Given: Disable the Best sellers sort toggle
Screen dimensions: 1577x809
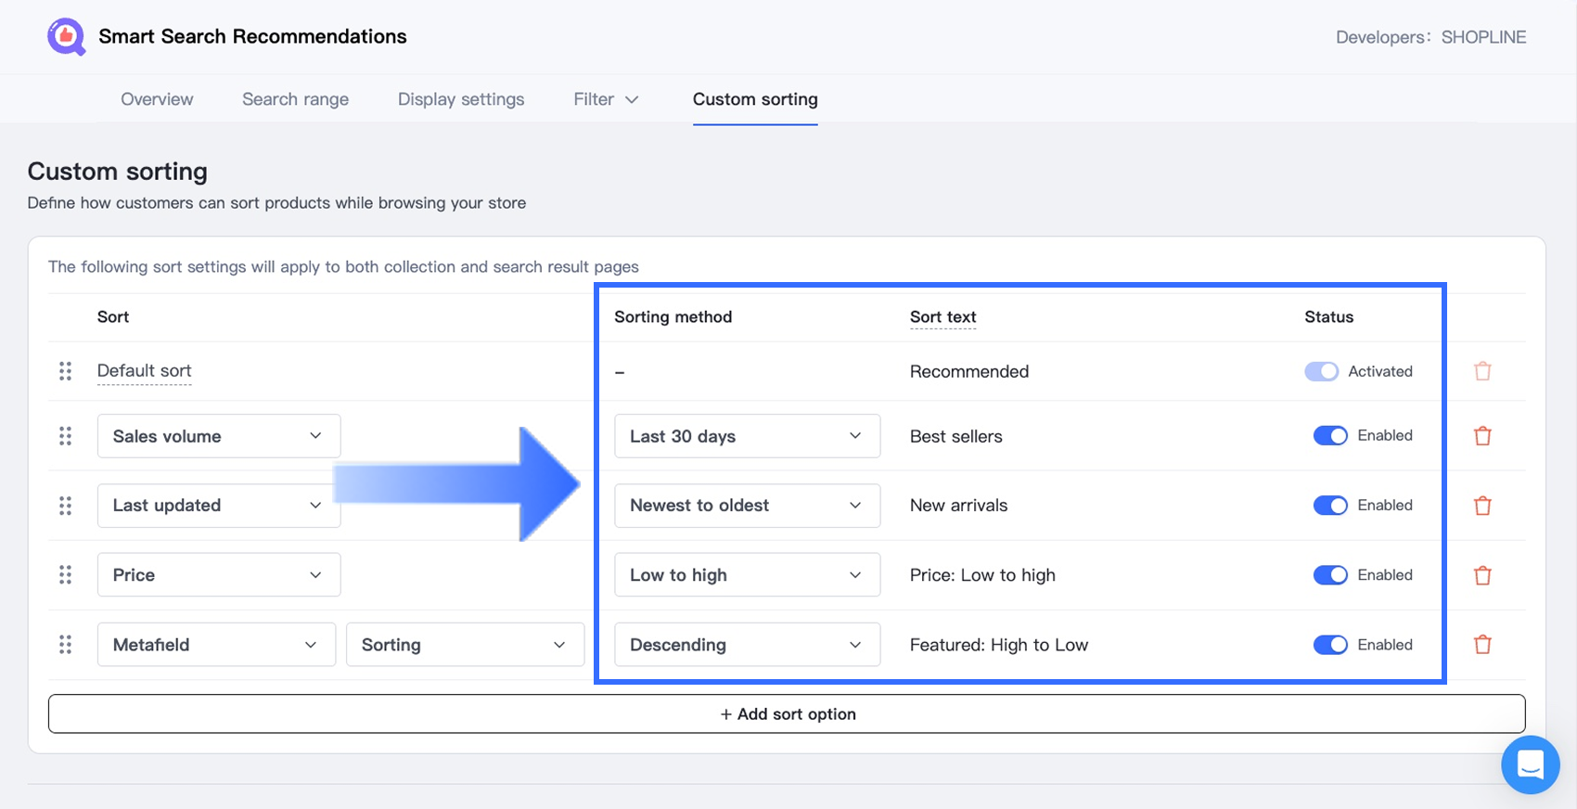Looking at the screenshot, I should [1329, 436].
